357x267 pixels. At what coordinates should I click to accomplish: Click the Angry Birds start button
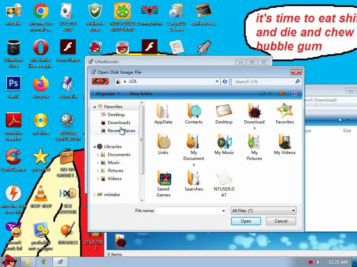point(9,261)
